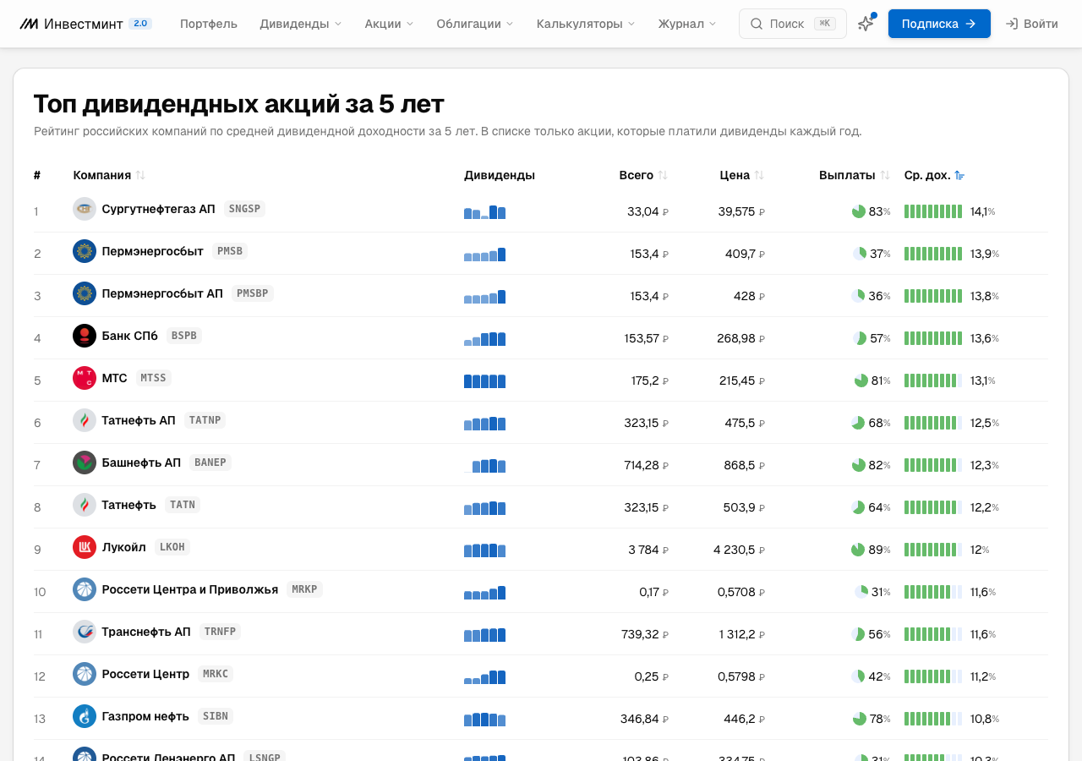Click the Пермэнергосбыт АП PMSBP logo
This screenshot has height=761, width=1082.
click(85, 293)
